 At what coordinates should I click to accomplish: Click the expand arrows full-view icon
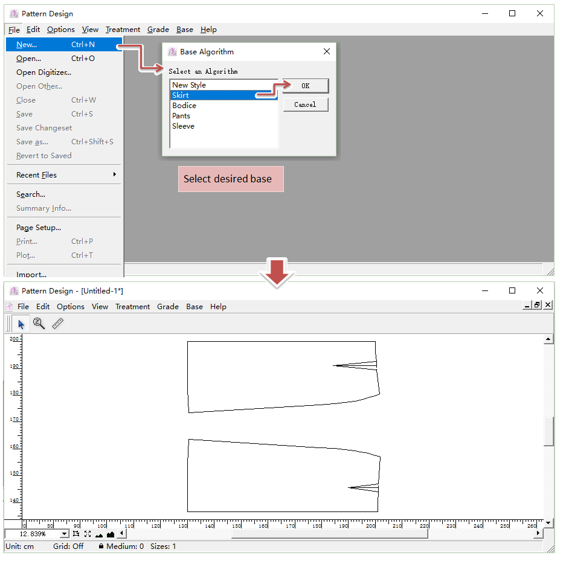coord(88,534)
